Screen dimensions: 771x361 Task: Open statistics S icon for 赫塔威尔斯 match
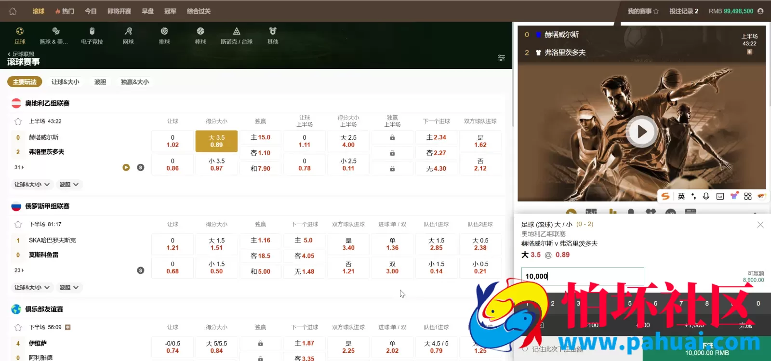[x=141, y=167]
